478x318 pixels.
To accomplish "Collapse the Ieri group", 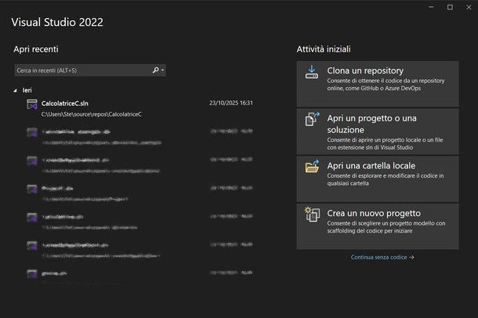I will [15, 91].
